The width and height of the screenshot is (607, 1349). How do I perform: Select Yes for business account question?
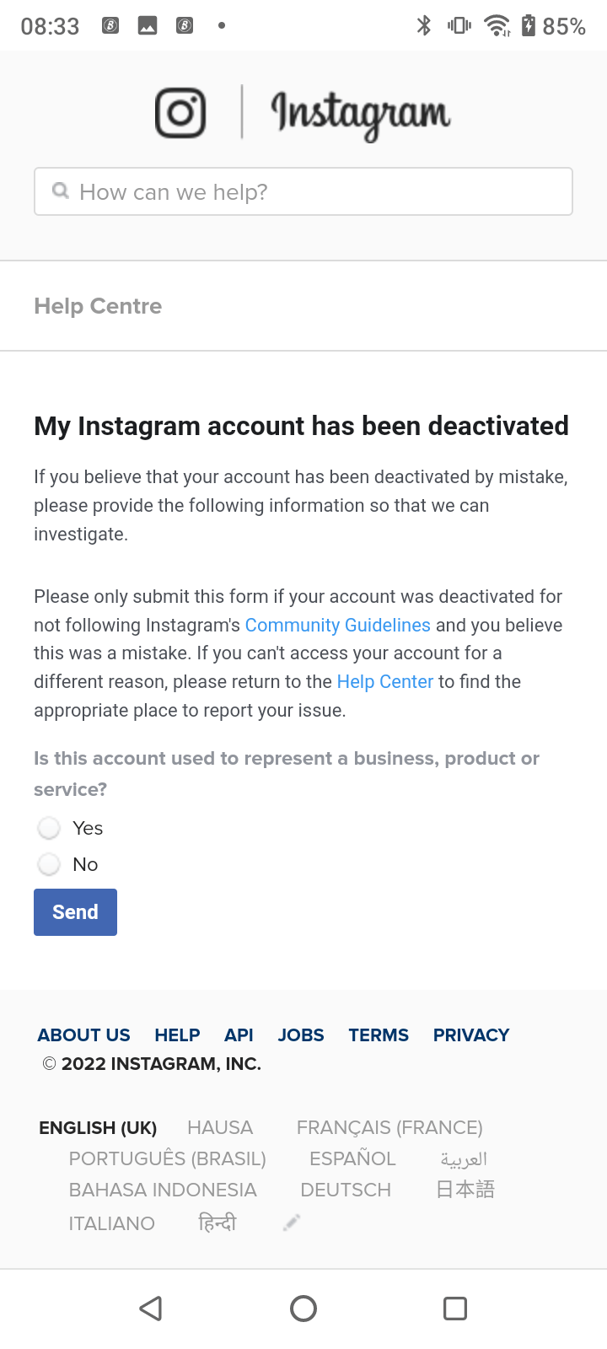click(x=48, y=828)
